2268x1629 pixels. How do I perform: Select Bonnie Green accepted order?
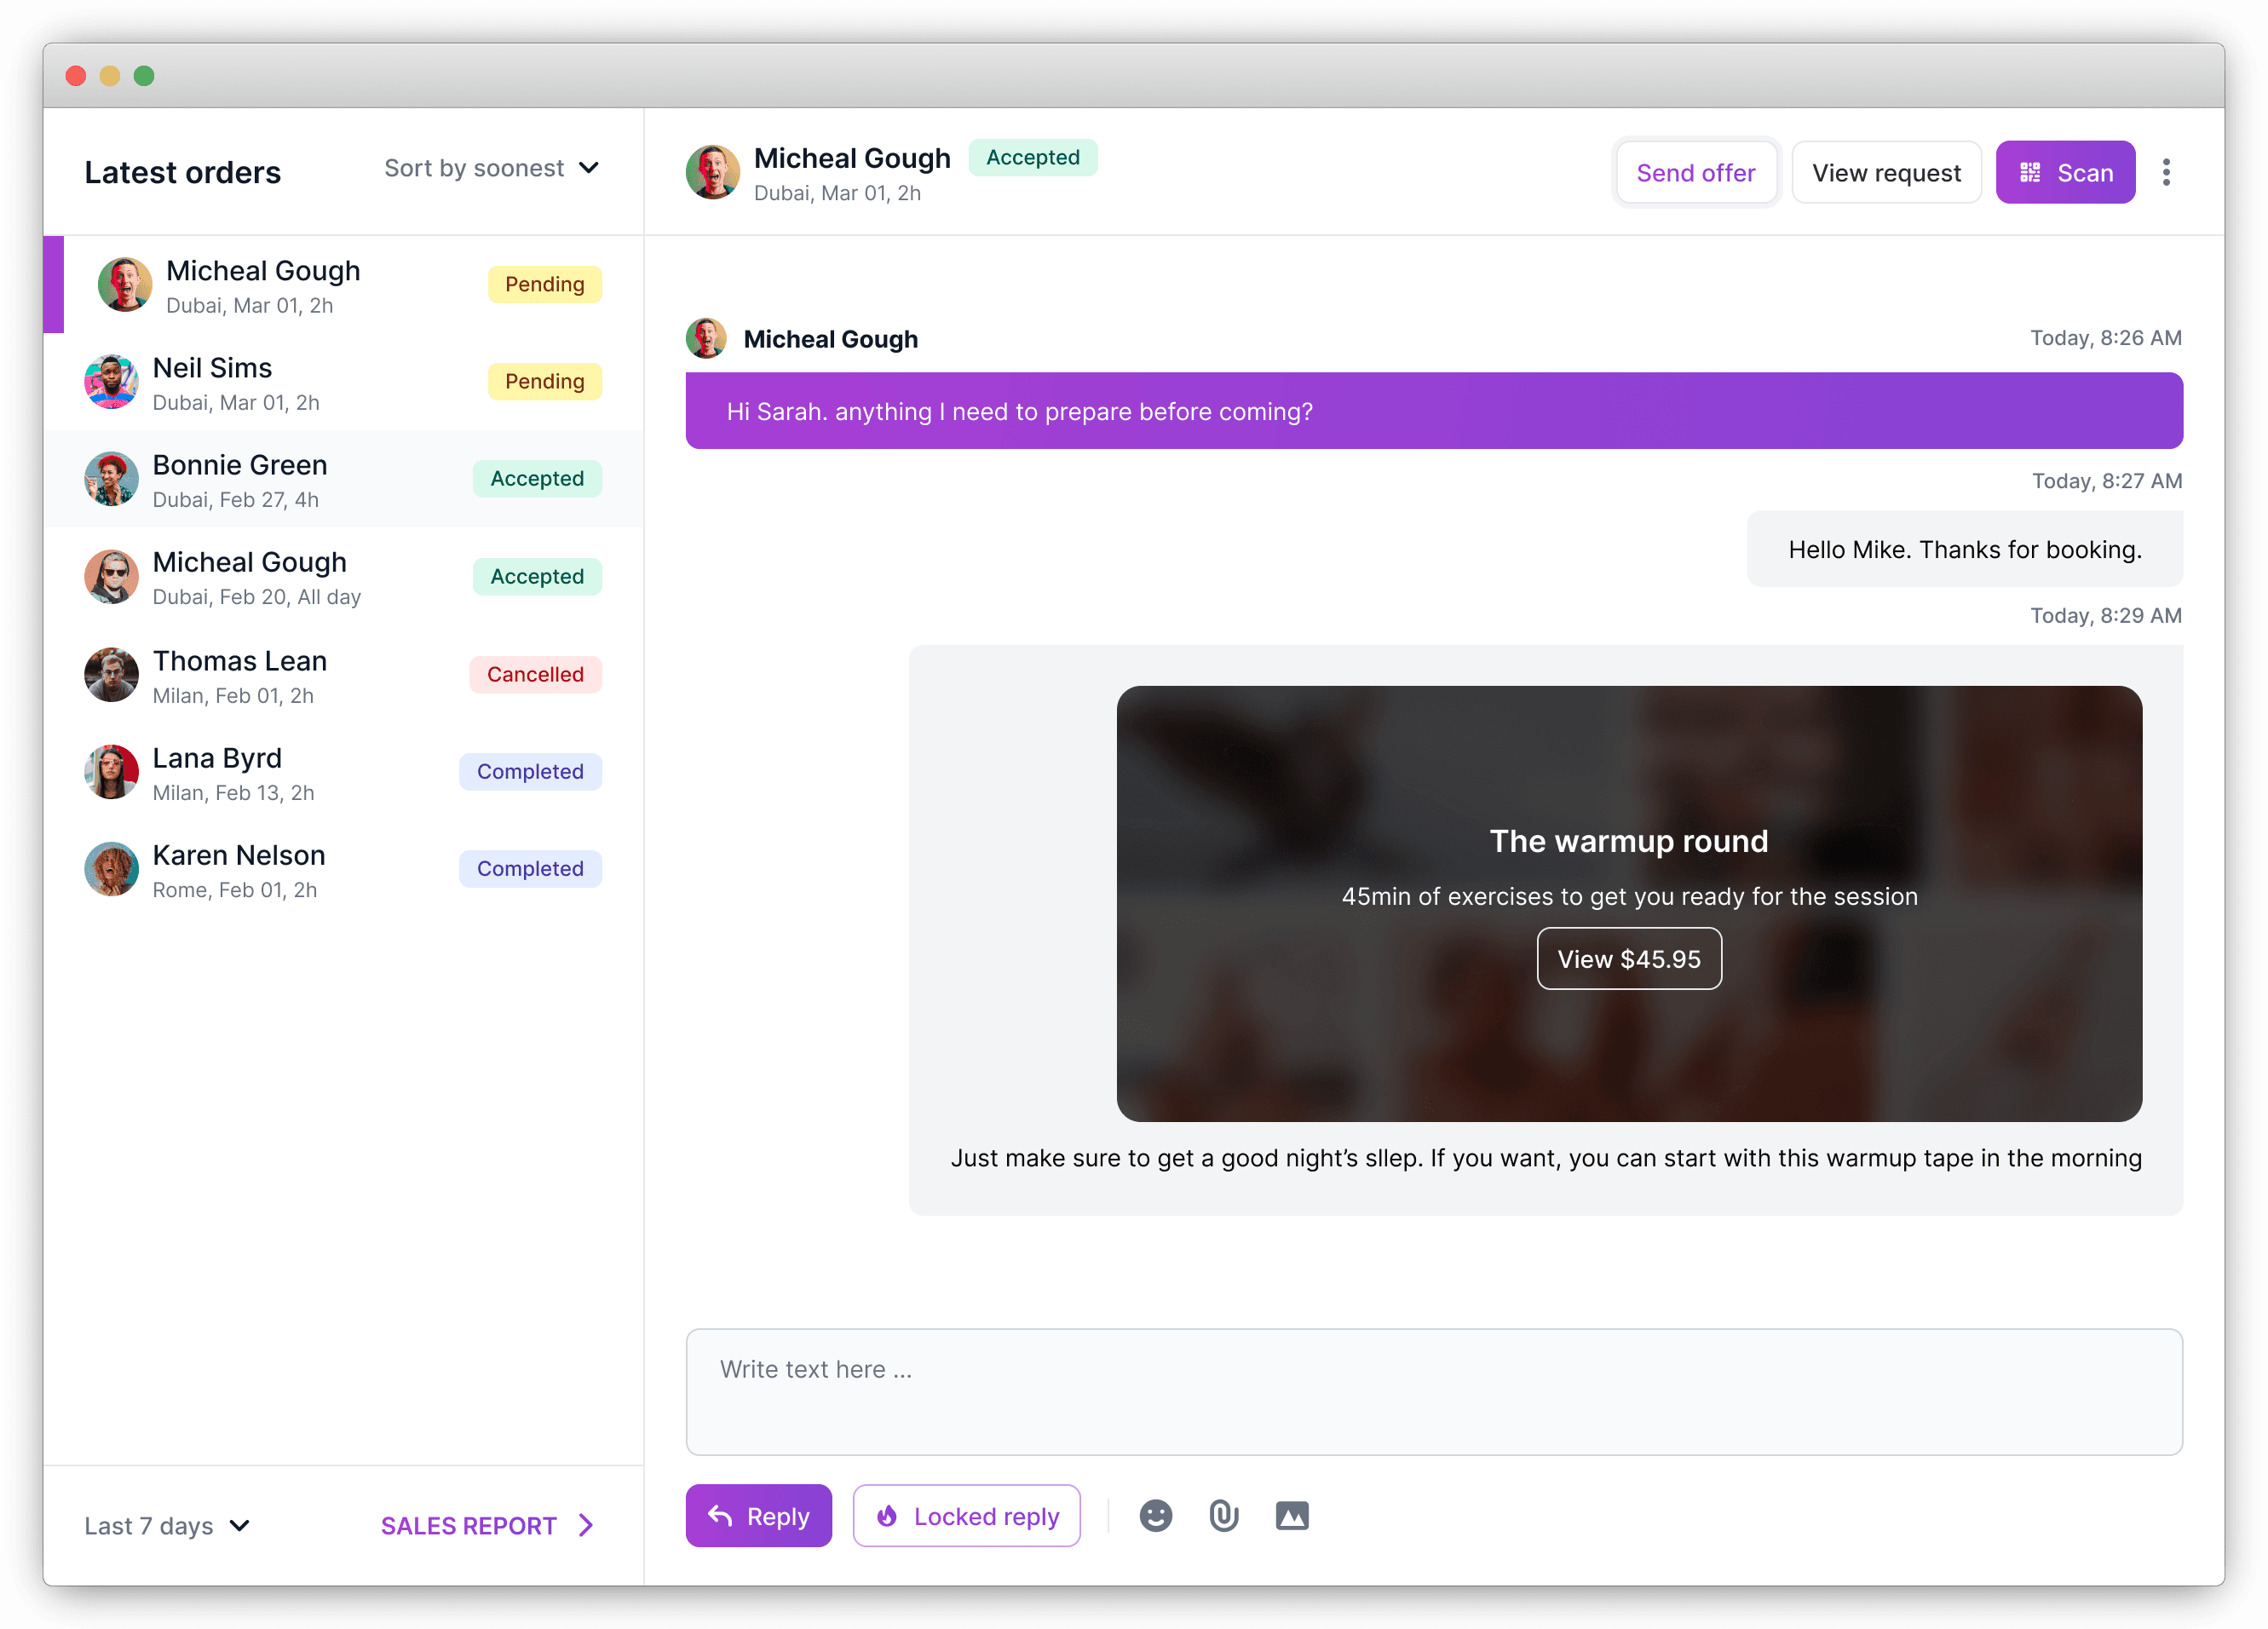(345, 479)
